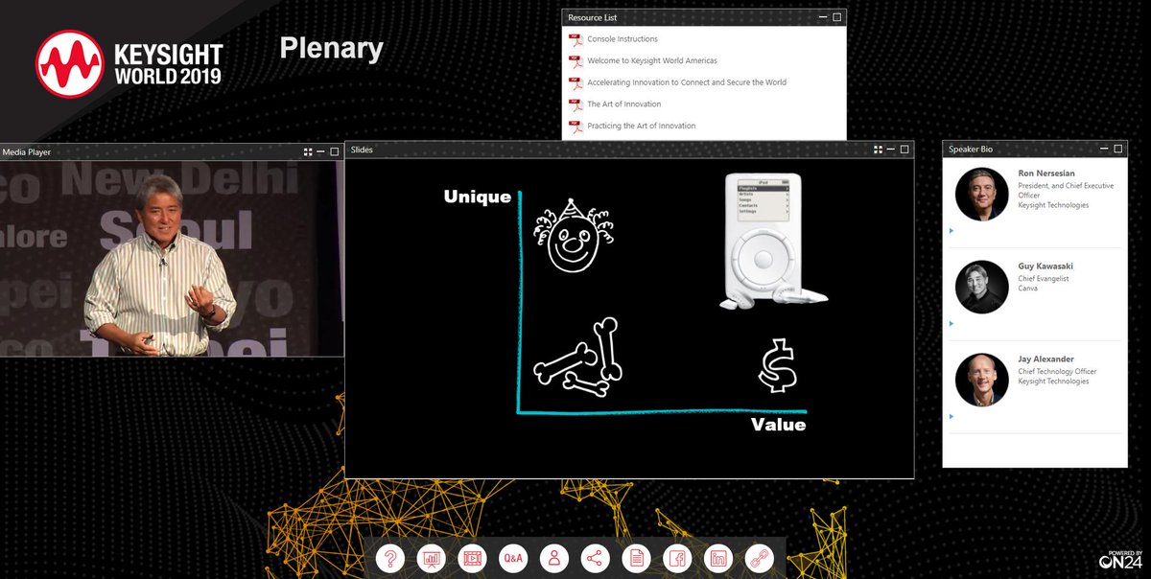Screen dimensions: 1151x579
Task: Open the Q&A widget from the toolbar
Action: coord(512,558)
